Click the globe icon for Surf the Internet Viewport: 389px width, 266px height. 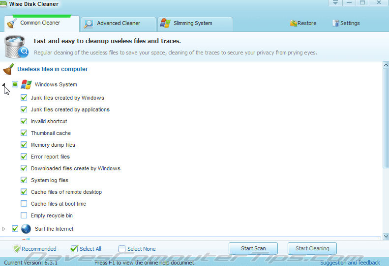pos(26,229)
